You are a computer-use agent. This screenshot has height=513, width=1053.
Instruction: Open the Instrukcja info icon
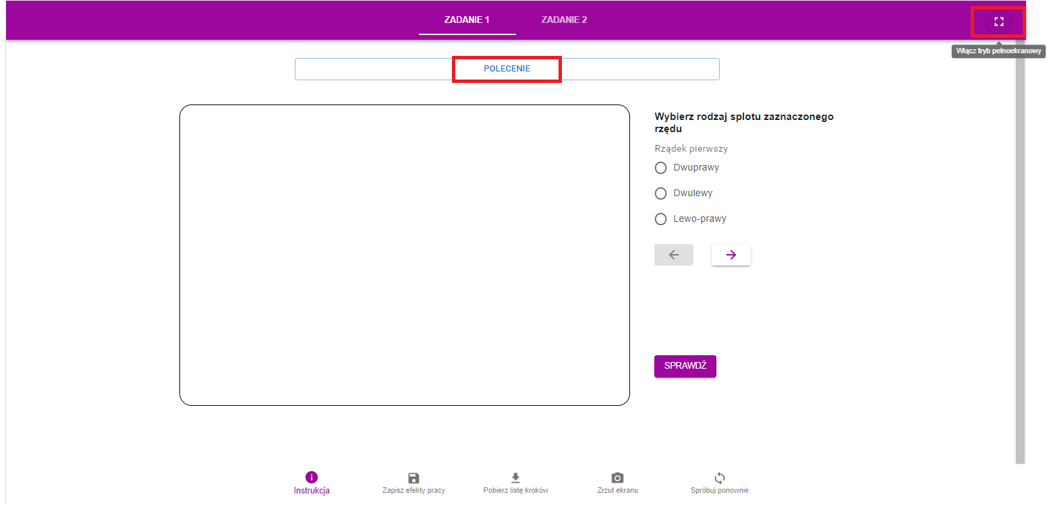point(312,477)
